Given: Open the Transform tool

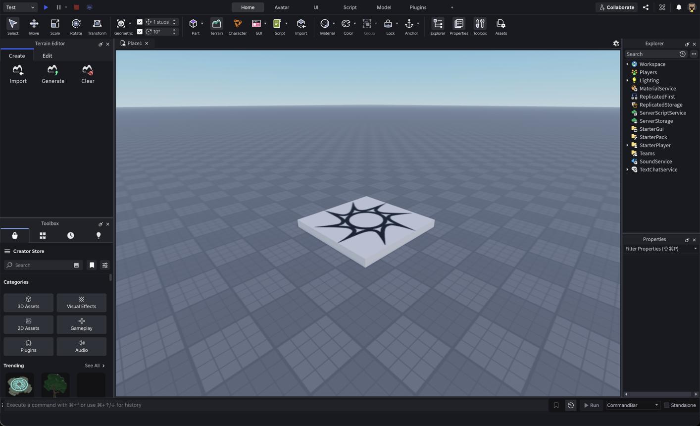Looking at the screenshot, I should coord(97,26).
